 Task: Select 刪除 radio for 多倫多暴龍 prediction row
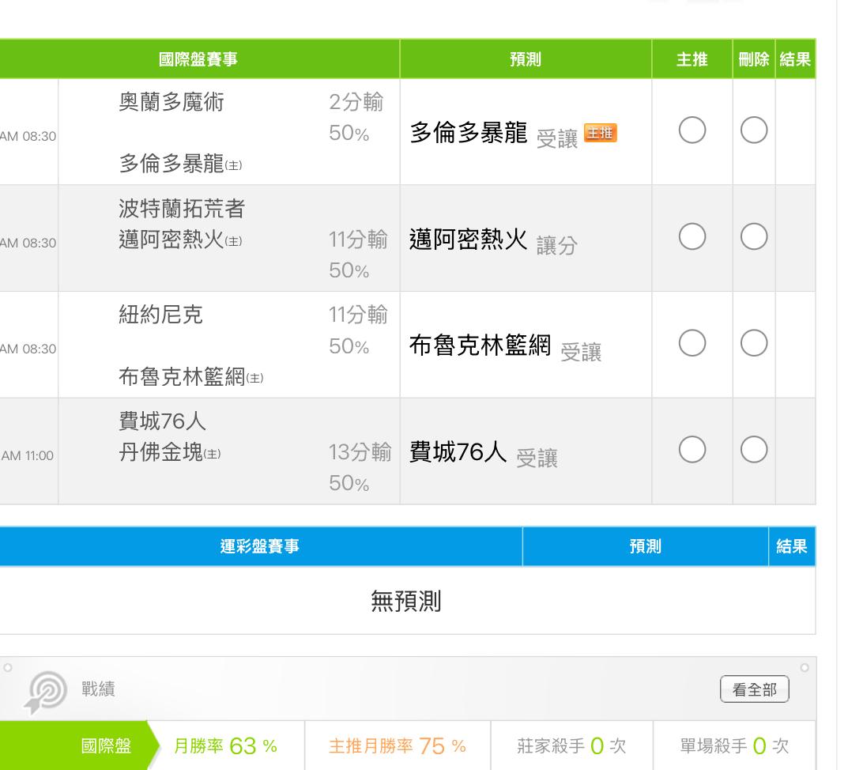pyautogui.click(x=754, y=130)
